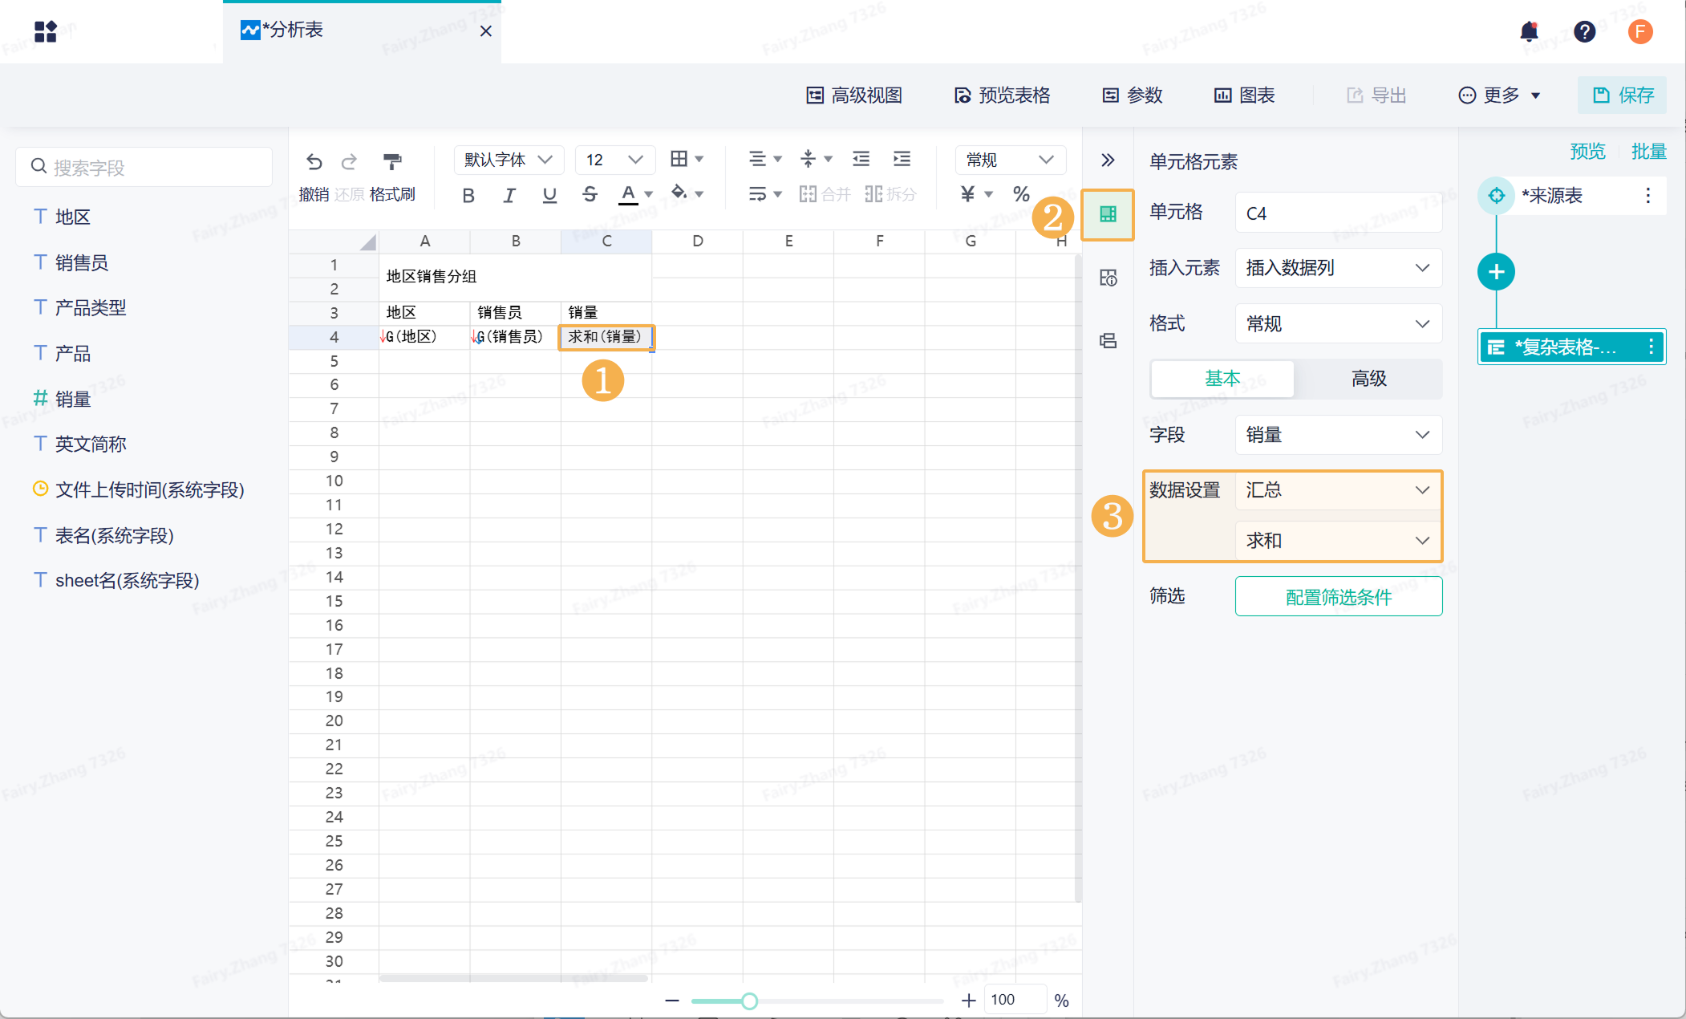Click the 配置筛选条件 button
Screen dimensions: 1686x1019
[1338, 597]
